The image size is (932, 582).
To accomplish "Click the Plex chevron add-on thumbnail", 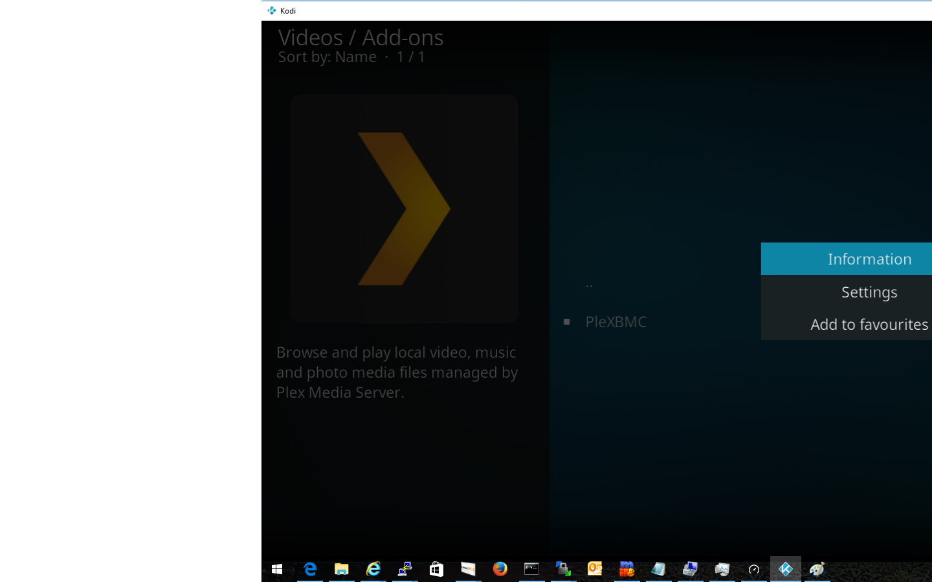I will [404, 208].
